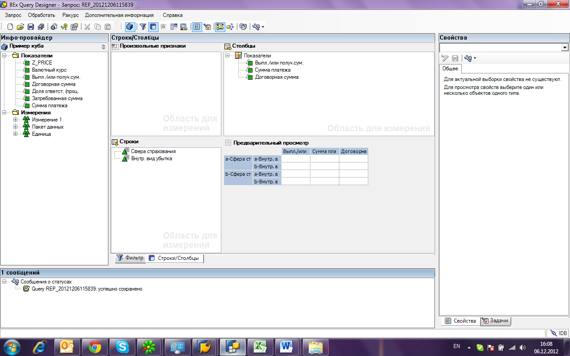The height and width of the screenshot is (356, 570).
Task: Create a new query via toolbar icon
Action: pos(10,27)
